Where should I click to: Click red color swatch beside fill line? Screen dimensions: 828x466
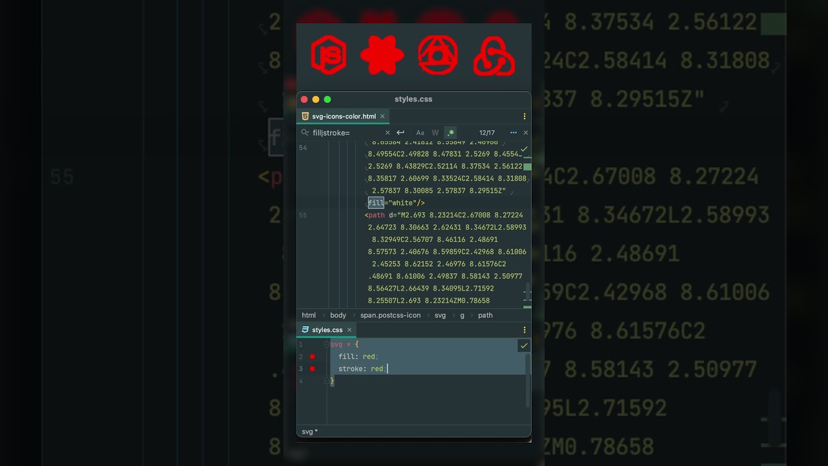(312, 357)
